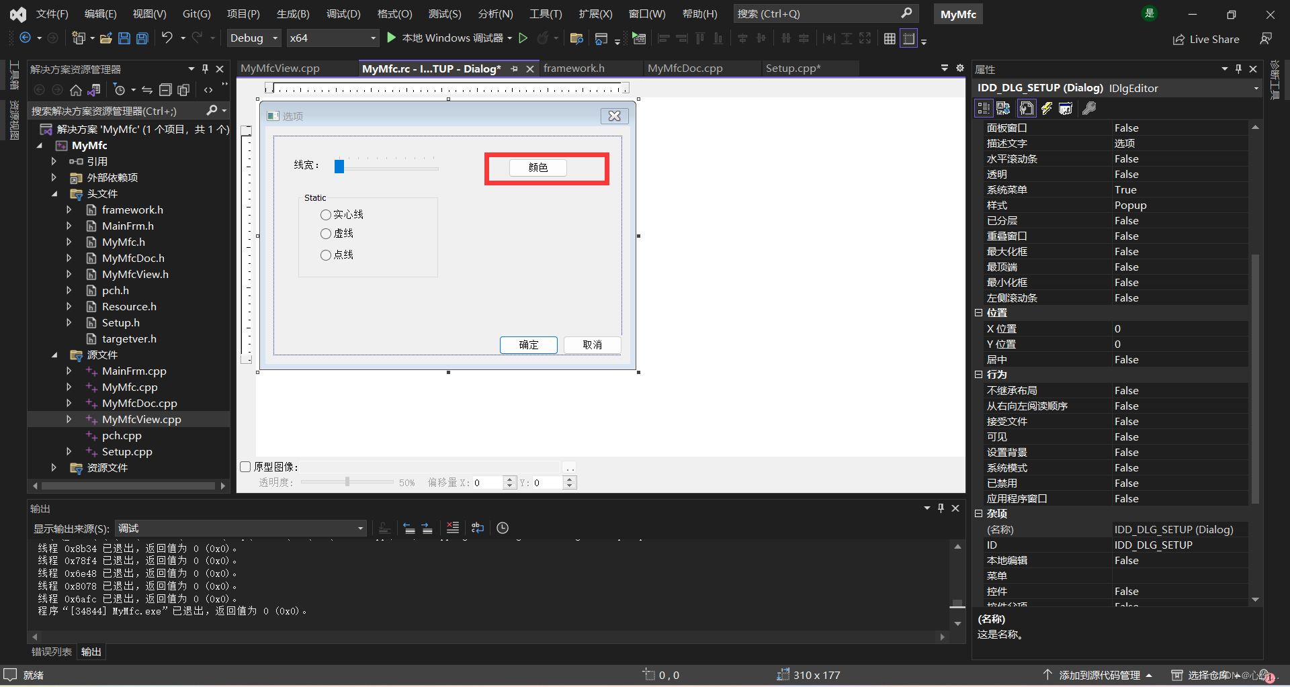Screen dimensions: 1290x687
Task: Open the output source 调试 dropdown
Action: [241, 529]
